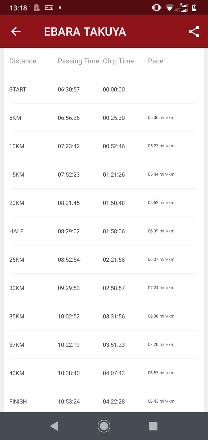Tap the 30KM pace 07:24 min/km
208x440 pixels.
(x=161, y=288)
